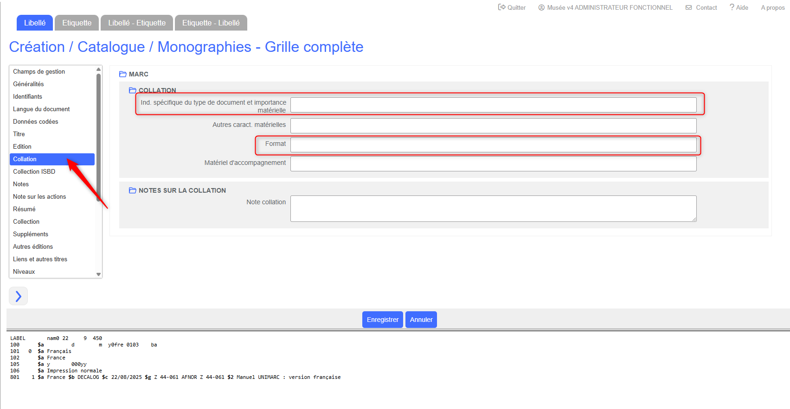Click the Contact envelope icon
This screenshot has height=409, width=790.
(689, 7)
